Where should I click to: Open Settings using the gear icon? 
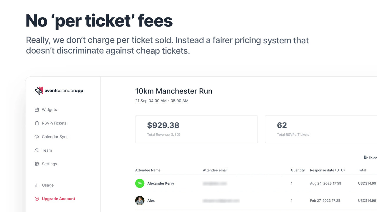tap(37, 163)
